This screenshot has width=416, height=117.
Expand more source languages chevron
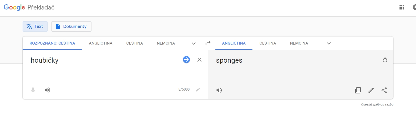[x=194, y=43]
